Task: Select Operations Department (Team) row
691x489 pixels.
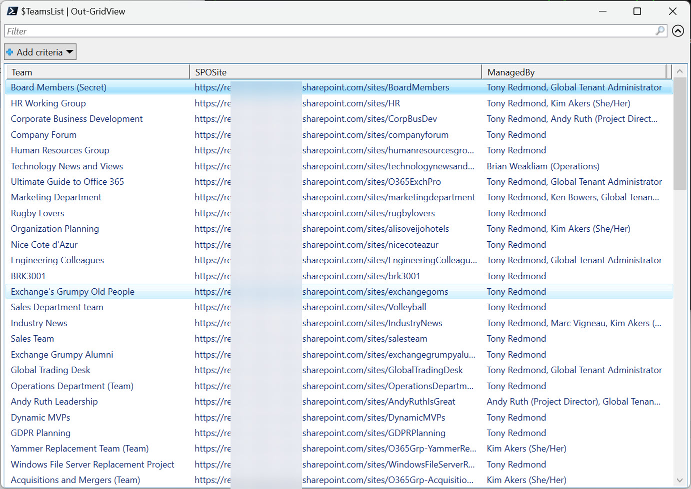Action: tap(339, 386)
